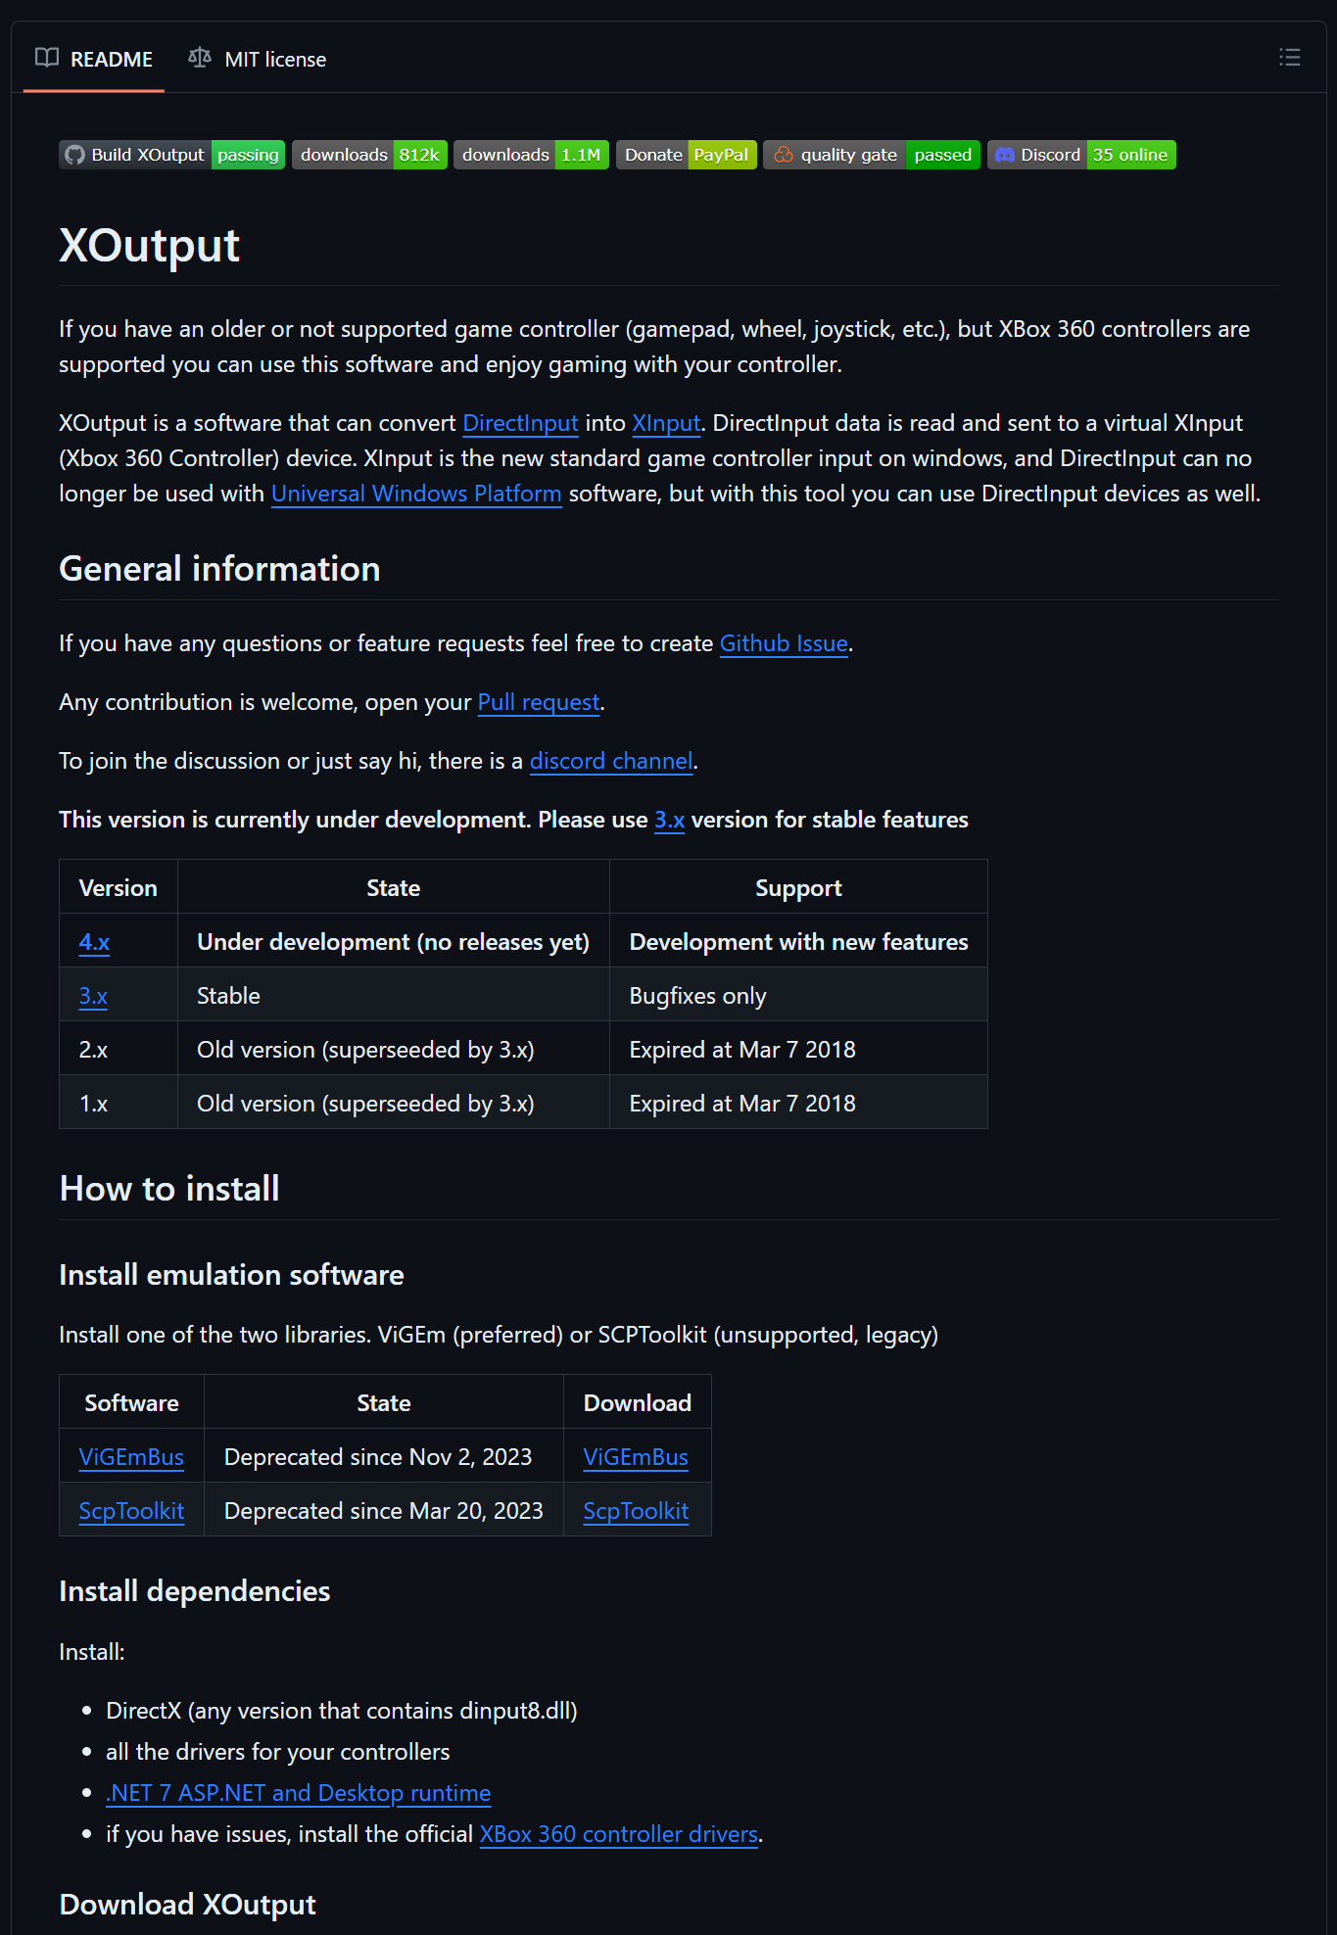Open the README outline icon
1337x1935 pixels.
click(1289, 58)
